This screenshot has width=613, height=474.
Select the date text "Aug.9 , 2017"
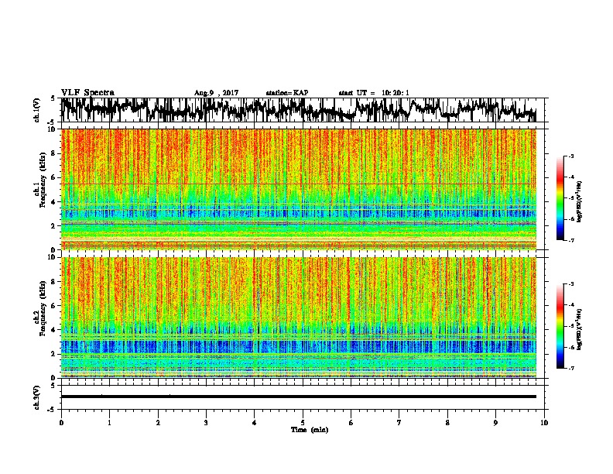tap(216, 93)
